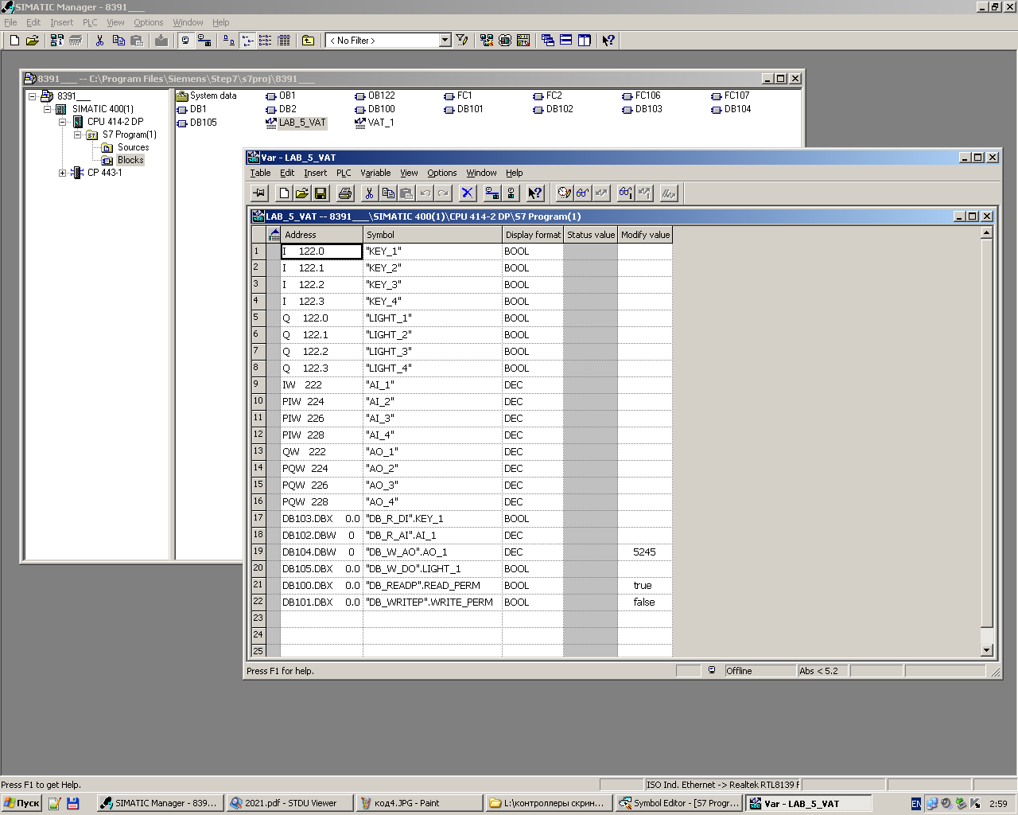This screenshot has width=1018, height=815.
Task: Click New in the SIMATIC Manager toolbar
Action: (14, 41)
